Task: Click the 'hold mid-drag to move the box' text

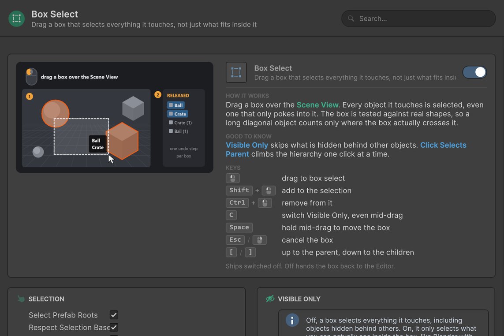Action: (336, 228)
